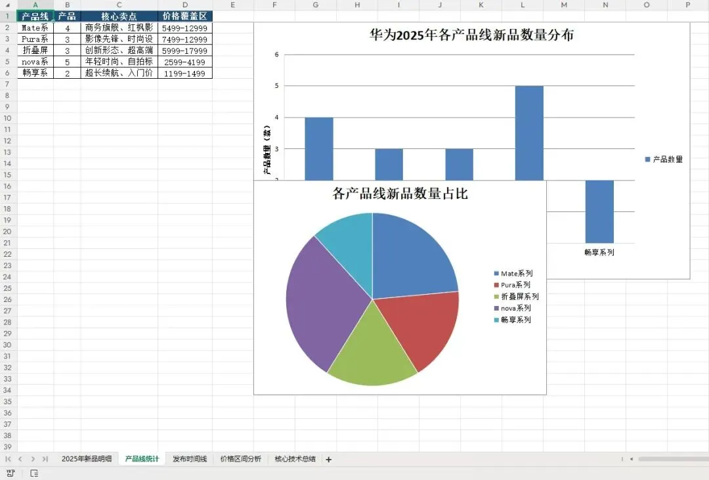Jump to the last sheet tab arrow
The width and height of the screenshot is (709, 480).
click(45, 459)
